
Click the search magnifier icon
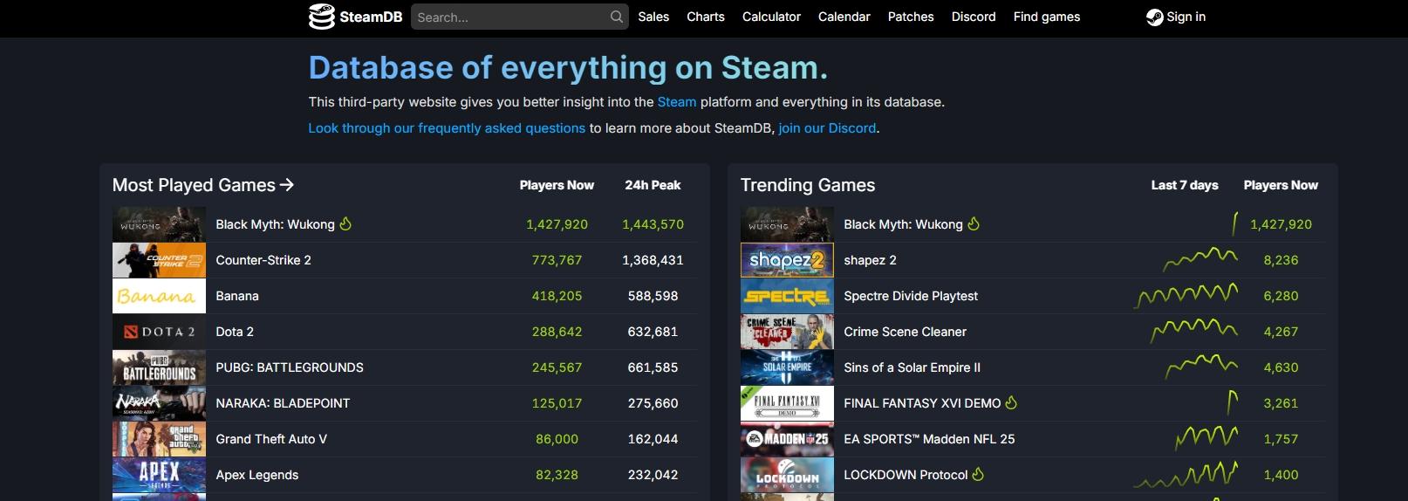click(617, 17)
